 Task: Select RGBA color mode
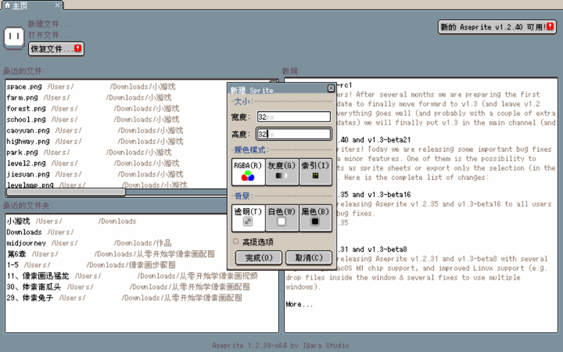click(248, 171)
